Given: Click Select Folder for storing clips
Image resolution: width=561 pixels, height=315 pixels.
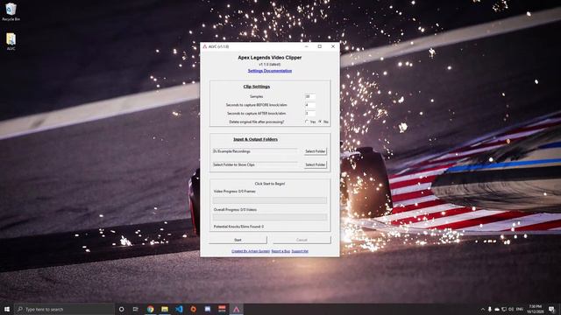Looking at the screenshot, I should 316,164.
